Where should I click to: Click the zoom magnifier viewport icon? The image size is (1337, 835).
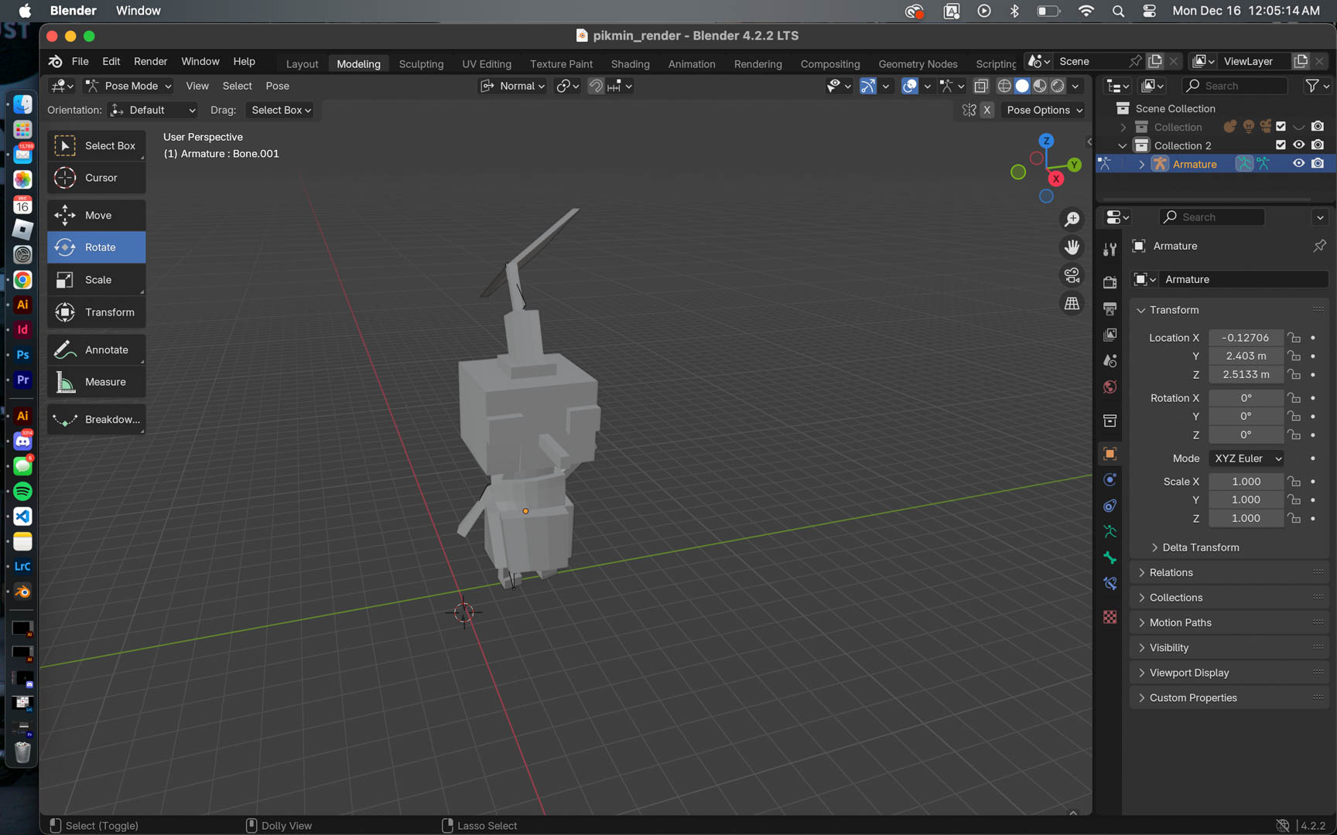[1072, 220]
